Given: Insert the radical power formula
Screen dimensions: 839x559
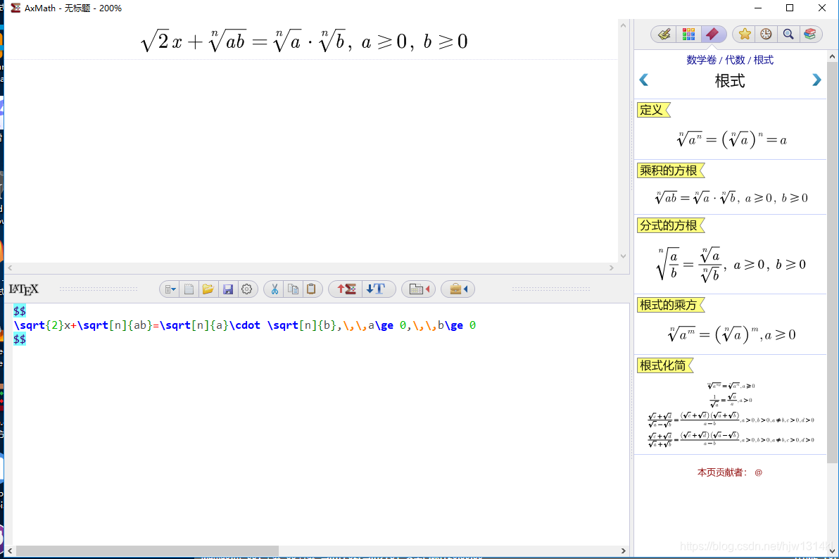Looking at the screenshot, I should [731, 334].
